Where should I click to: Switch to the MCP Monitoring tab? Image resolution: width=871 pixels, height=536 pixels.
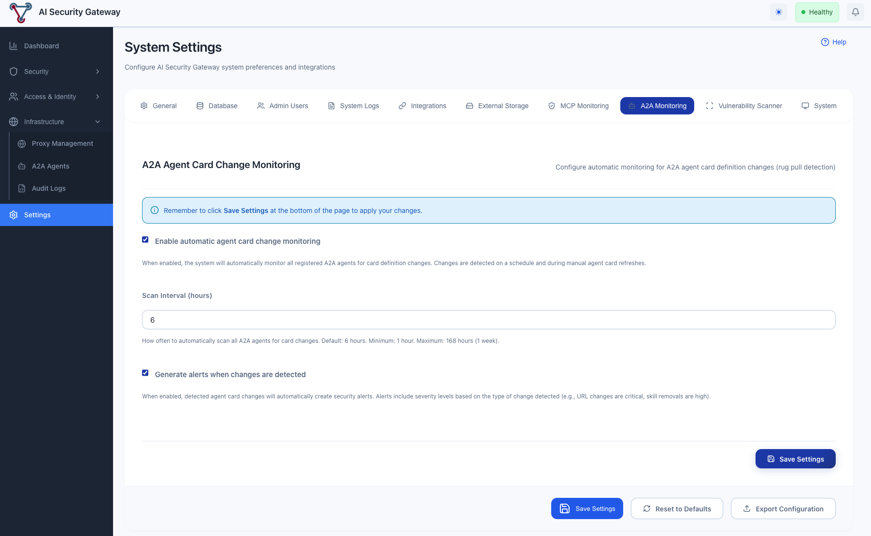[x=578, y=106]
